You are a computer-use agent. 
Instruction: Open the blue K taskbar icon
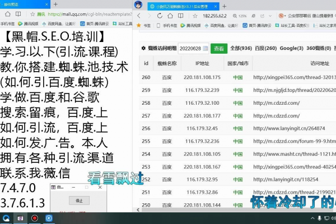click(49, 218)
